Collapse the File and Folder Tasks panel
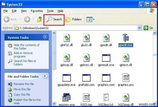The width and height of the screenshot is (158, 107). click(45, 76)
